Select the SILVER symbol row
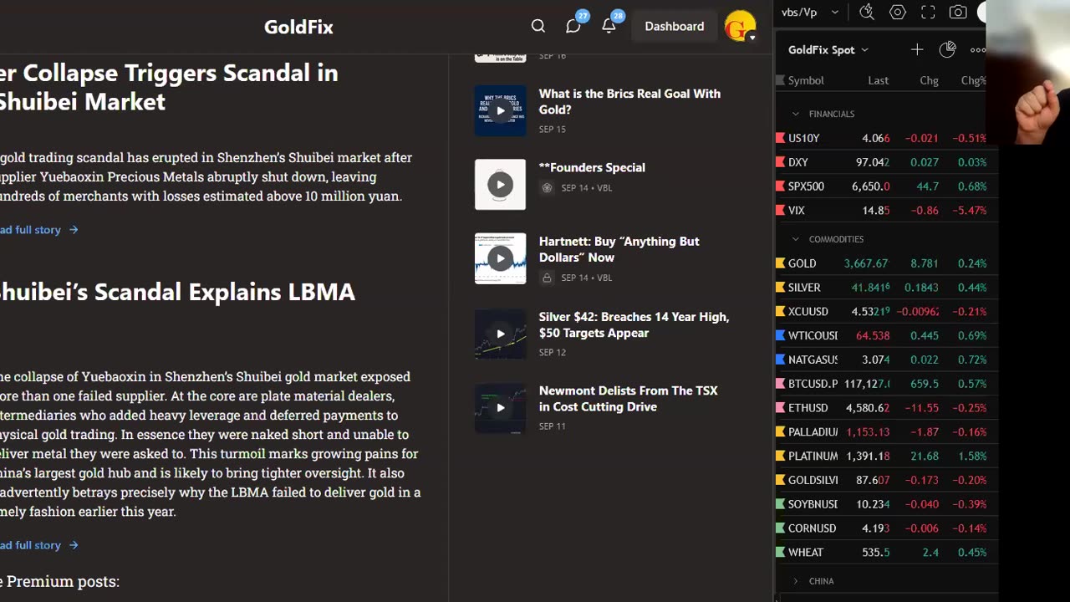This screenshot has height=602, width=1070. pos(886,288)
